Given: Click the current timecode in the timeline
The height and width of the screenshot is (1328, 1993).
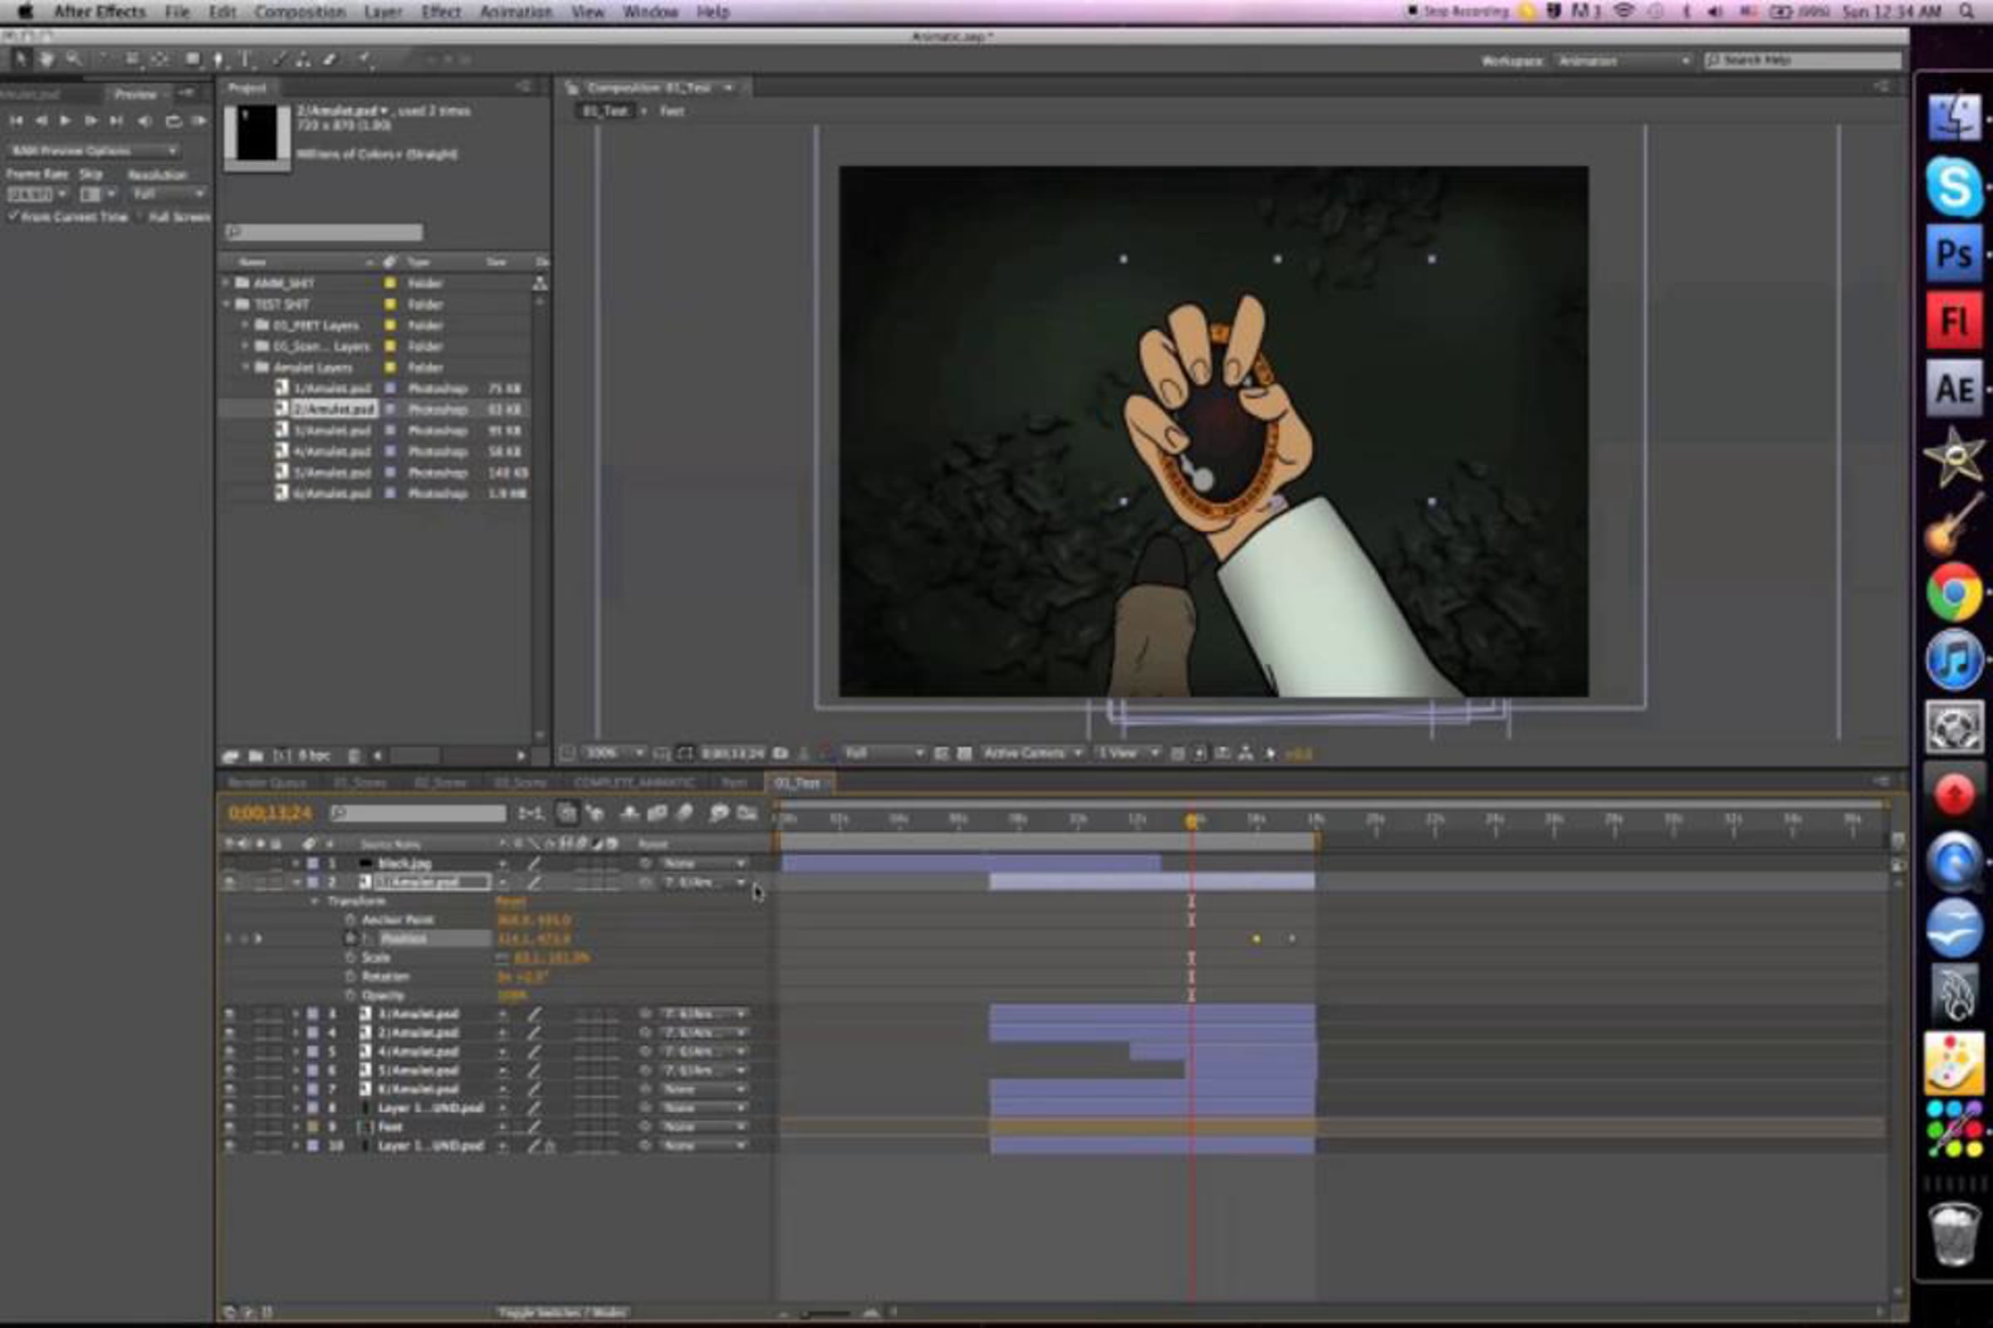Looking at the screenshot, I should 271,814.
